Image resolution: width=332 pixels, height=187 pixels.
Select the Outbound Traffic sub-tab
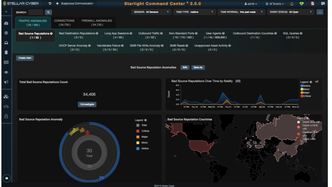(x=150, y=35)
